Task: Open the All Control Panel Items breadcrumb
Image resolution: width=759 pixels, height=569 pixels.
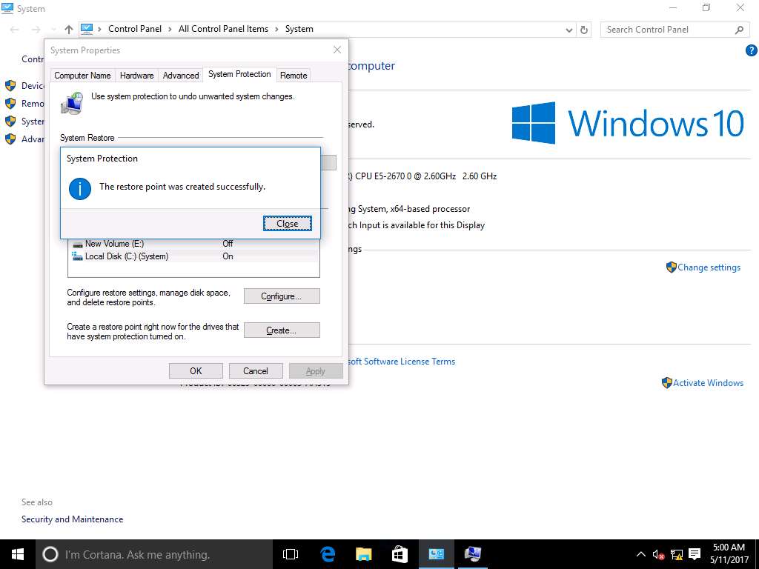Action: tap(223, 29)
